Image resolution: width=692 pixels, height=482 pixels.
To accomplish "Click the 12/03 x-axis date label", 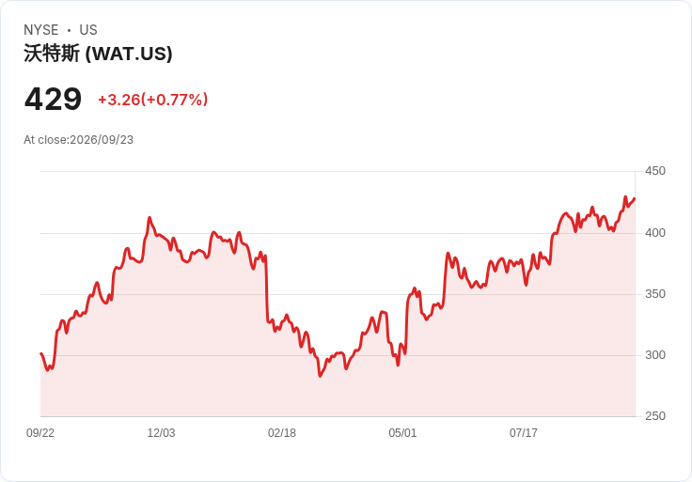I will 161,433.
